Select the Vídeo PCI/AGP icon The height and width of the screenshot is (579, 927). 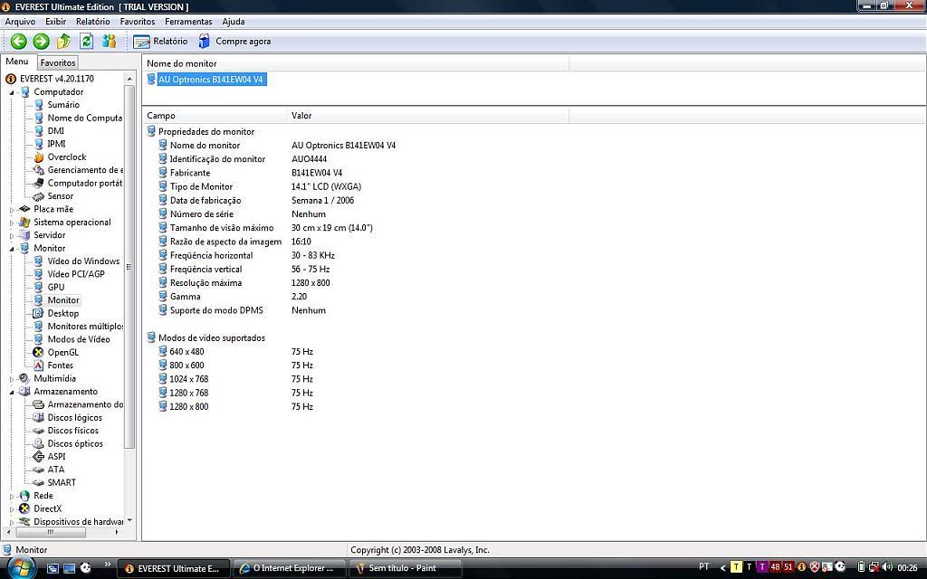point(38,274)
